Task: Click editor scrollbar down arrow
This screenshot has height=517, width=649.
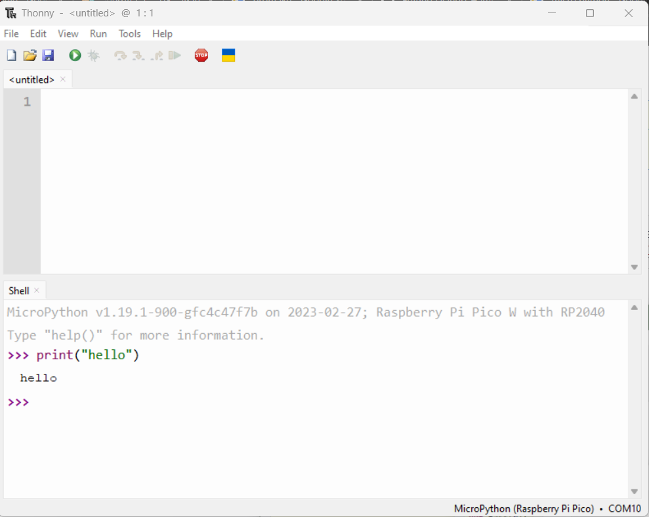Action: coord(634,267)
